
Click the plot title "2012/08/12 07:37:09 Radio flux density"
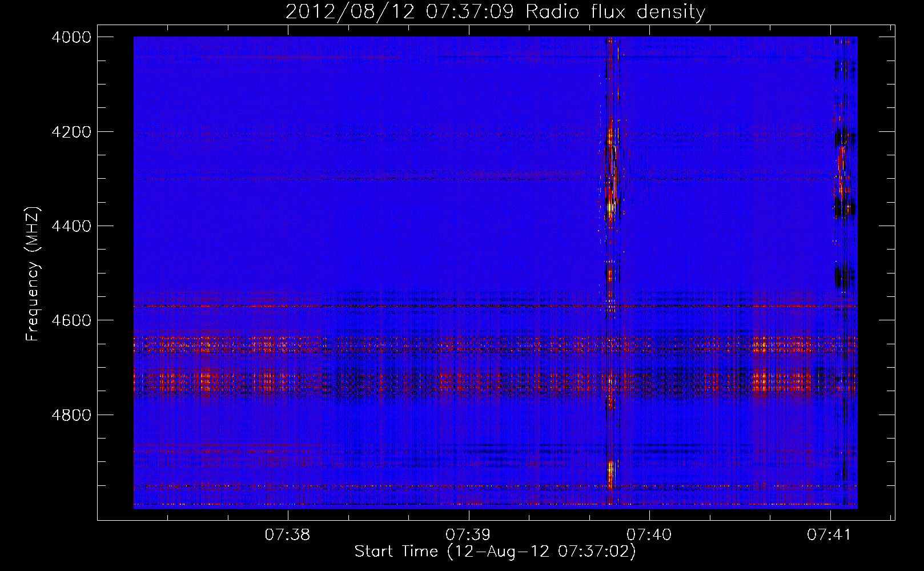(x=495, y=11)
